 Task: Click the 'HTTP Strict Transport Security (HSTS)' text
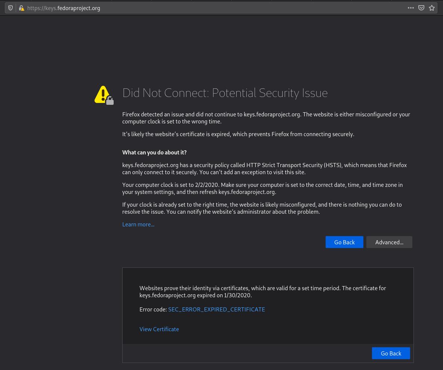tap(293, 165)
